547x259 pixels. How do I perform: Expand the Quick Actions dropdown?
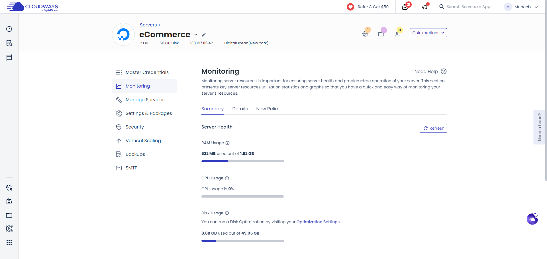(x=428, y=32)
